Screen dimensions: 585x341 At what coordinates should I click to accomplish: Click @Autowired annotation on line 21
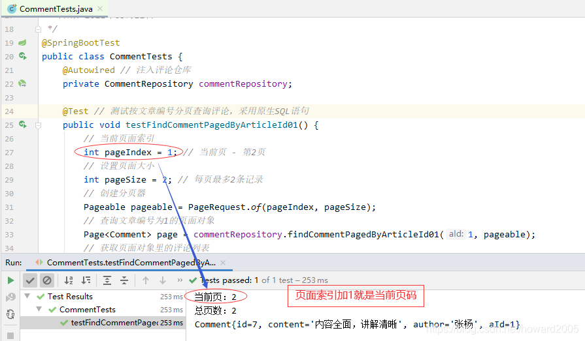coord(89,70)
